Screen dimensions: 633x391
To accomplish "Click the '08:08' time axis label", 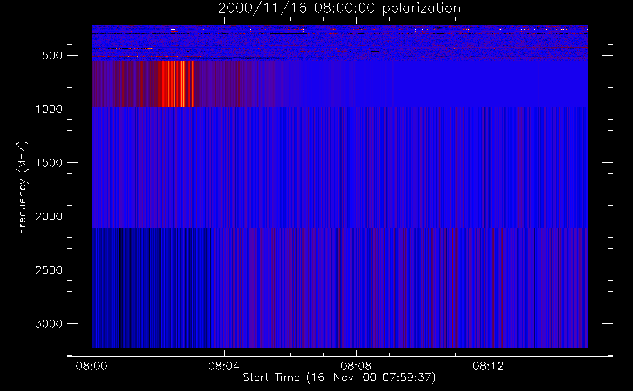I will pyautogui.click(x=356, y=366).
